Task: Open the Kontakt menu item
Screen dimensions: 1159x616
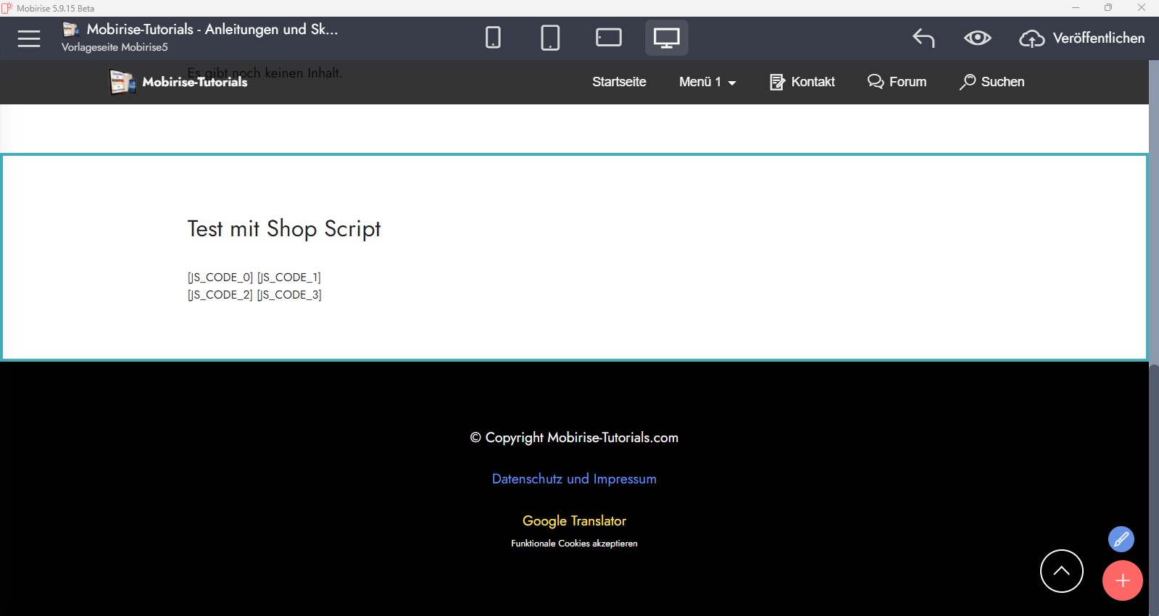Action: tap(802, 82)
